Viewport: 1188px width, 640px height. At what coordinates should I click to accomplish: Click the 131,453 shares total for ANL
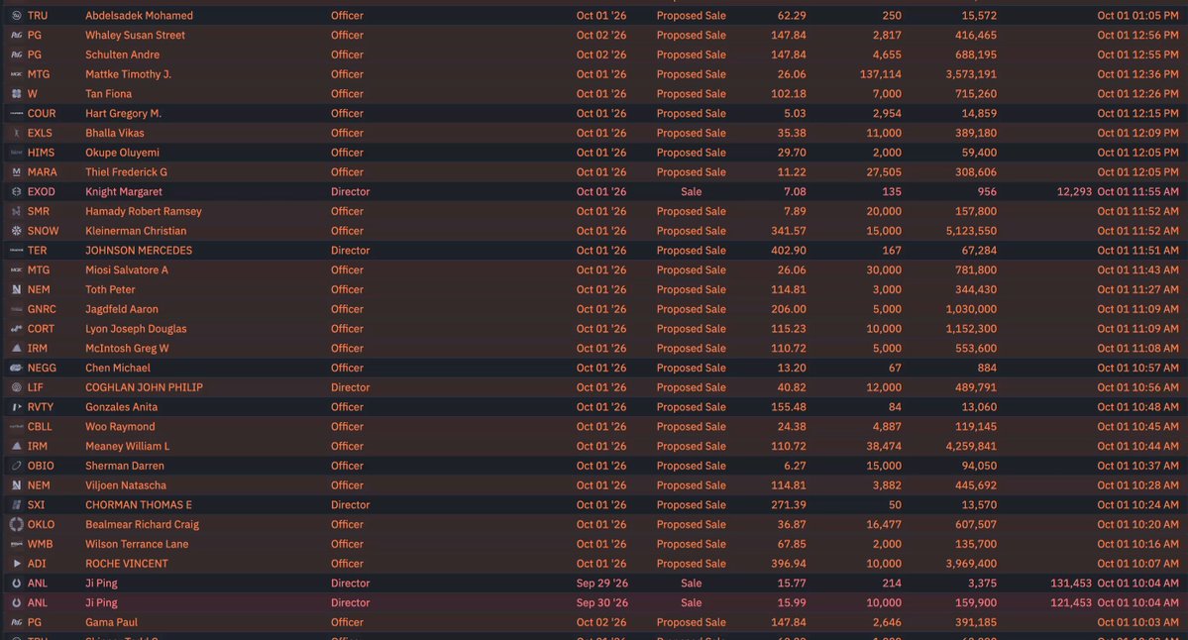coord(1071,584)
